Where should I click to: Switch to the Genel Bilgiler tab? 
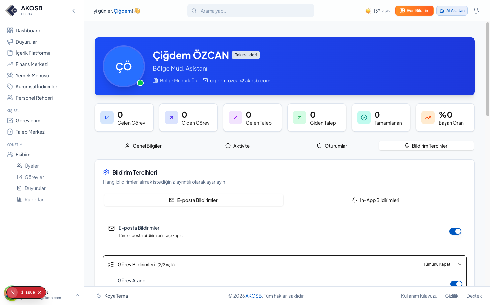pyautogui.click(x=143, y=146)
